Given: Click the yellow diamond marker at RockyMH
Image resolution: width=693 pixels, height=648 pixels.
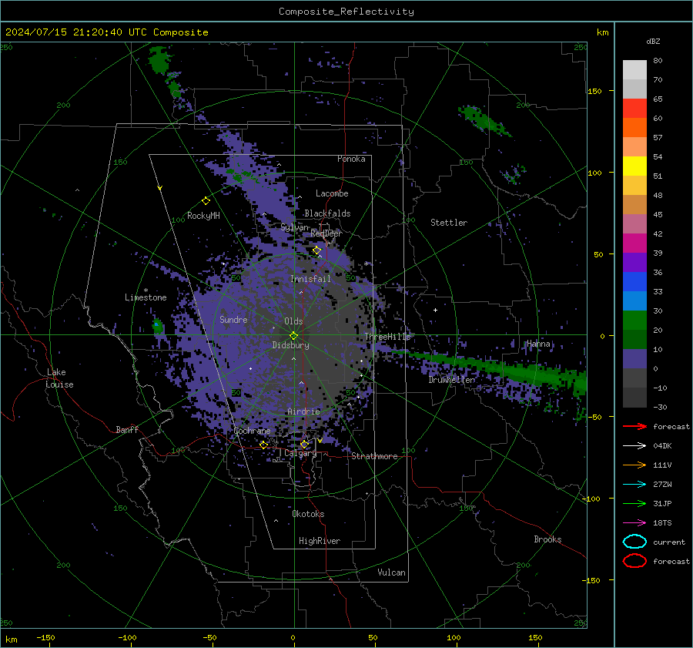Looking at the screenshot, I should click(x=206, y=201).
